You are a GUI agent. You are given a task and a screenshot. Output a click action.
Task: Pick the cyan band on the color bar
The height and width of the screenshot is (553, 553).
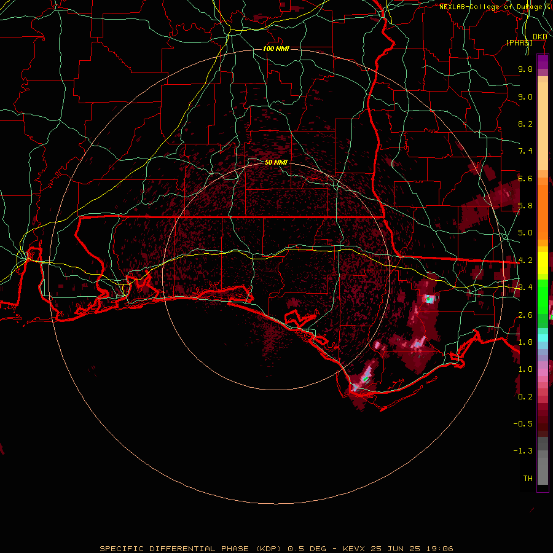click(x=543, y=338)
